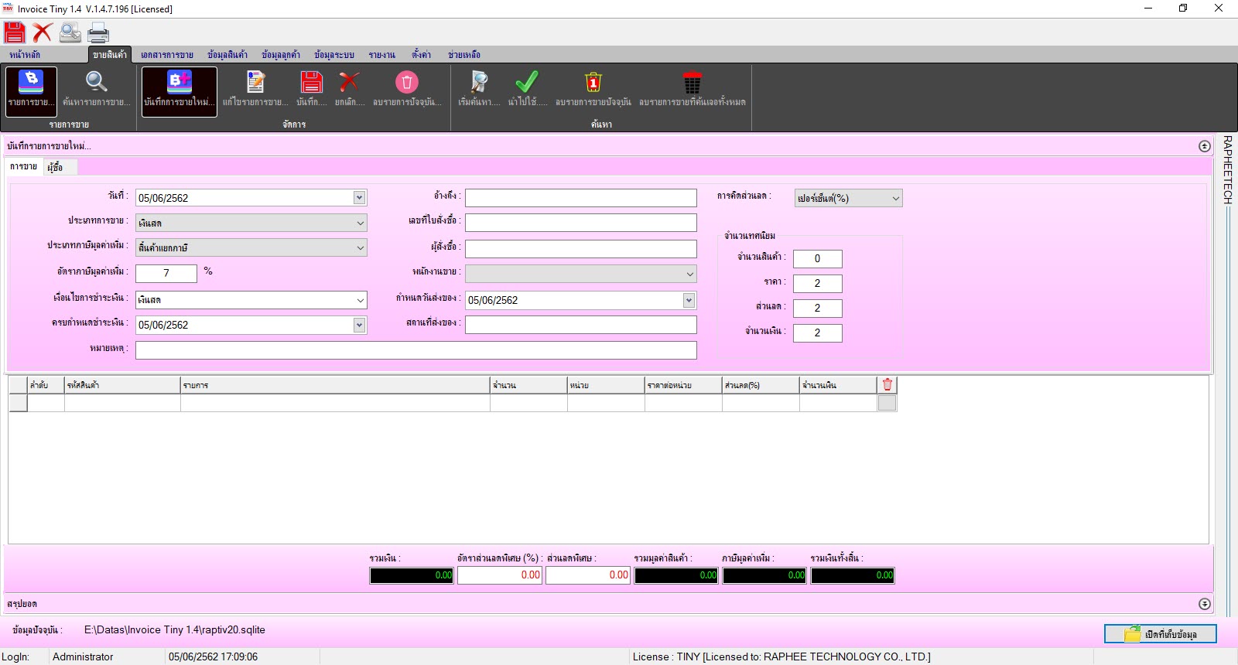1238x665 pixels.
Task: Click the pink trash delete current item icon
Action: [x=407, y=83]
